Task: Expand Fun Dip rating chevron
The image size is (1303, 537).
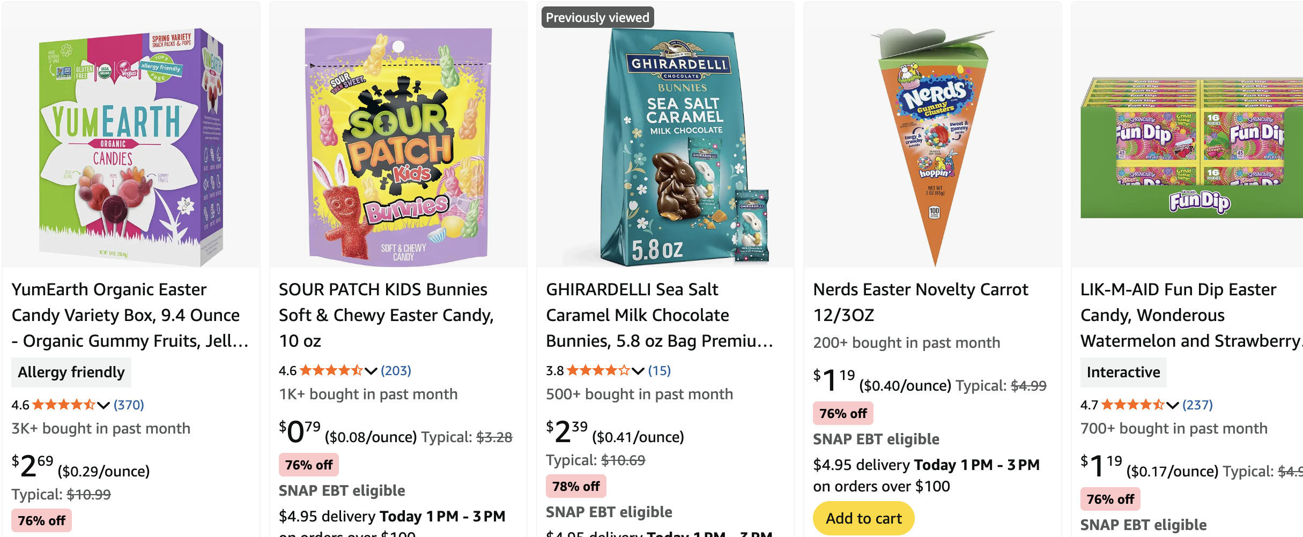Action: 1173,405
